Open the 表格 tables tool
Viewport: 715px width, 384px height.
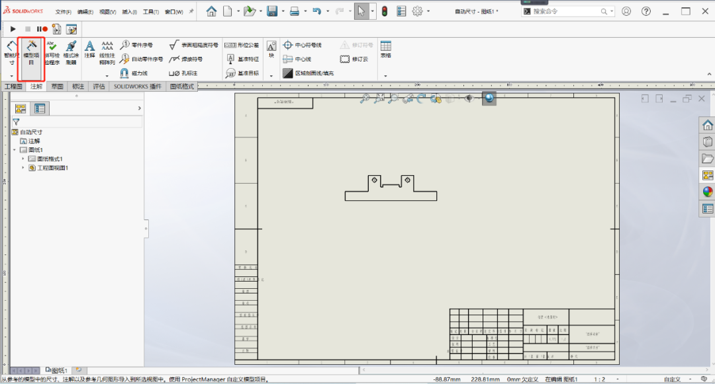pyautogui.click(x=386, y=49)
